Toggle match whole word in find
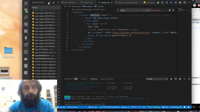This screenshot has width=200, height=112. click(x=147, y=10)
